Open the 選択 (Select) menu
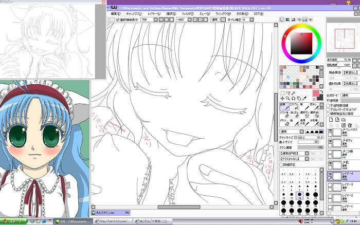The height and width of the screenshot is (225, 360). tap(171, 14)
